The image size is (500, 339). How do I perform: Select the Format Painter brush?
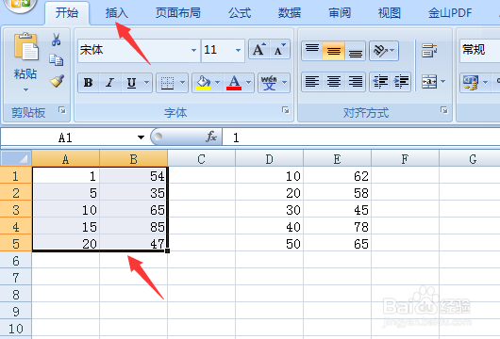pyautogui.click(x=57, y=81)
